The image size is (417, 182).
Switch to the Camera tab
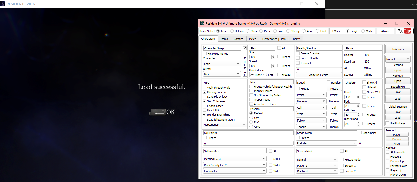point(238,39)
